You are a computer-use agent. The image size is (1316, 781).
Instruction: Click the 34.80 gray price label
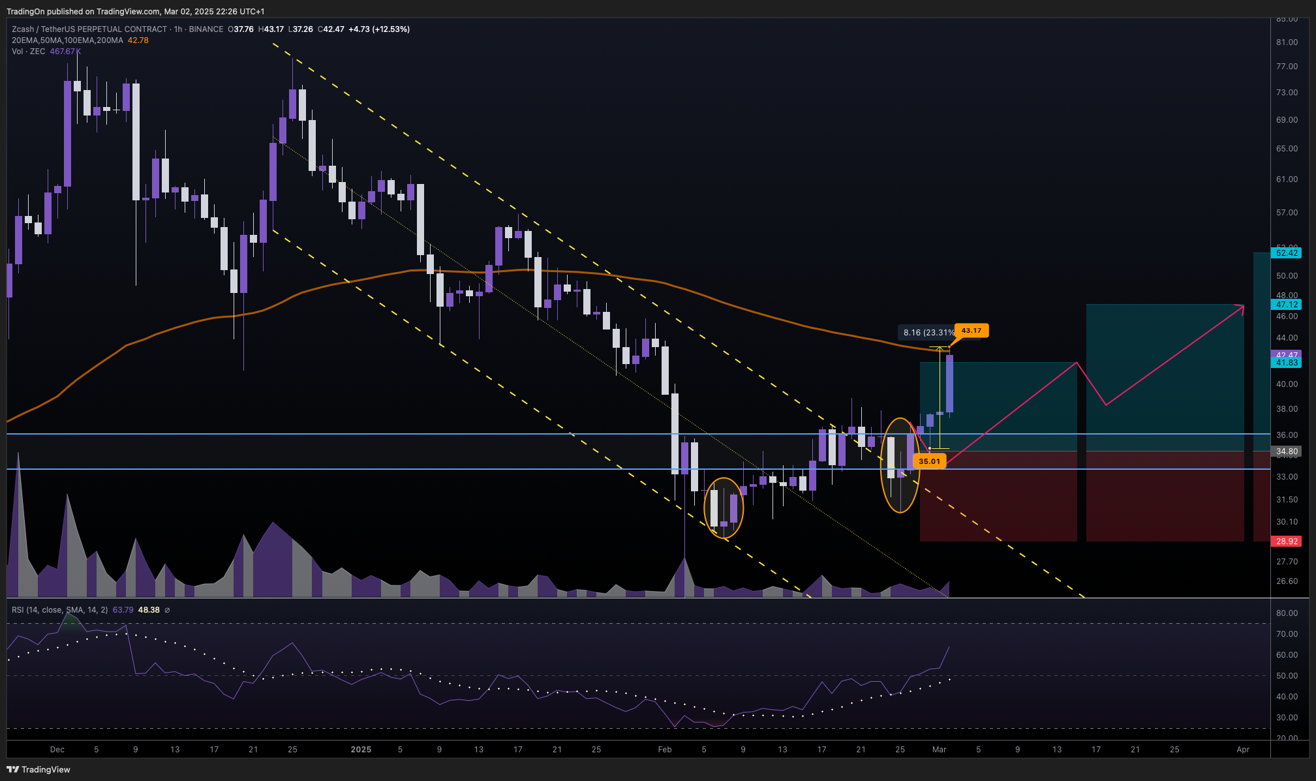coord(1287,451)
